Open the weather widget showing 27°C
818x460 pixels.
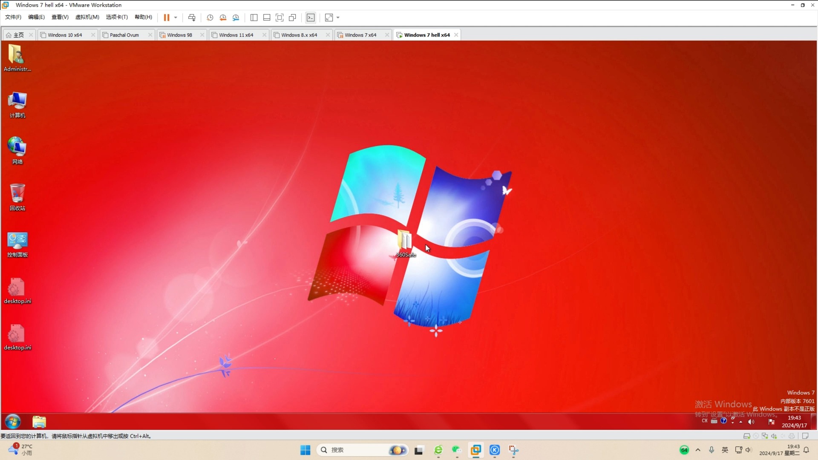(20, 450)
